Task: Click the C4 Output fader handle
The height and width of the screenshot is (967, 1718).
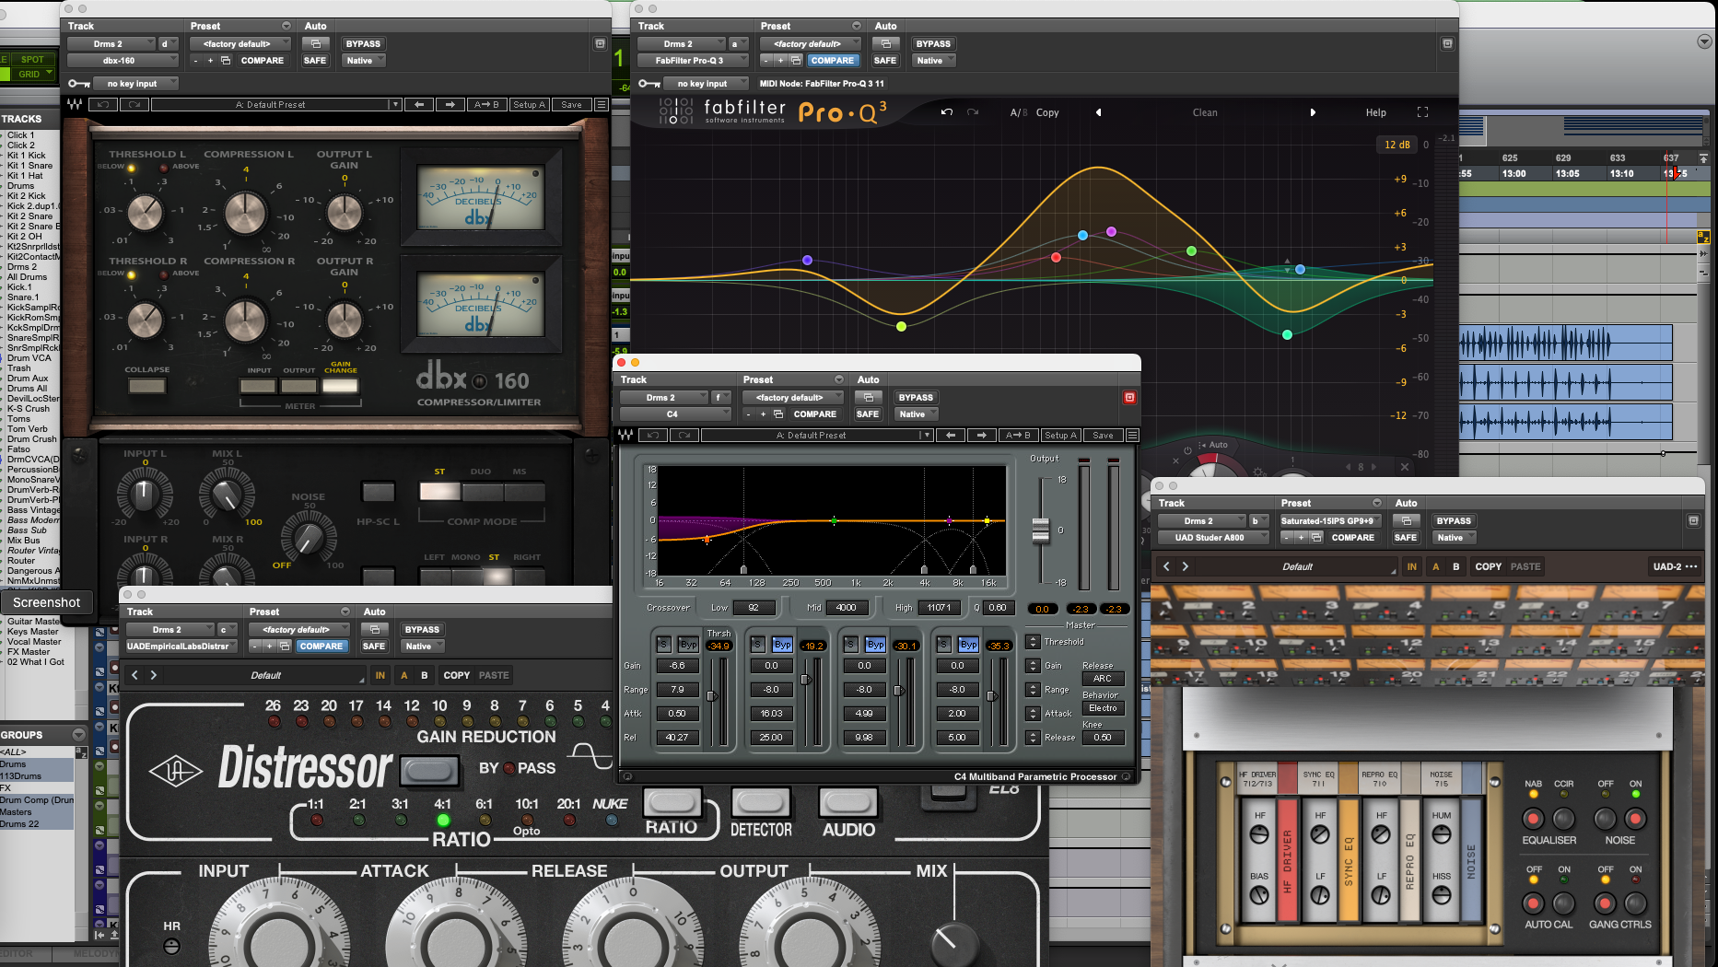Action: pos(1041,530)
